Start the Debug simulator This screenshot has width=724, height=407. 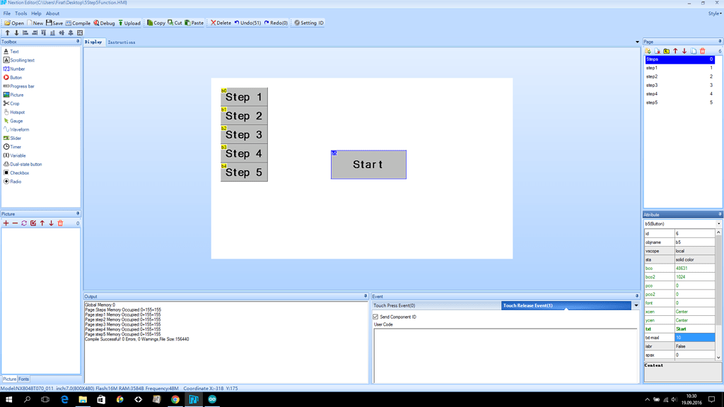105,23
